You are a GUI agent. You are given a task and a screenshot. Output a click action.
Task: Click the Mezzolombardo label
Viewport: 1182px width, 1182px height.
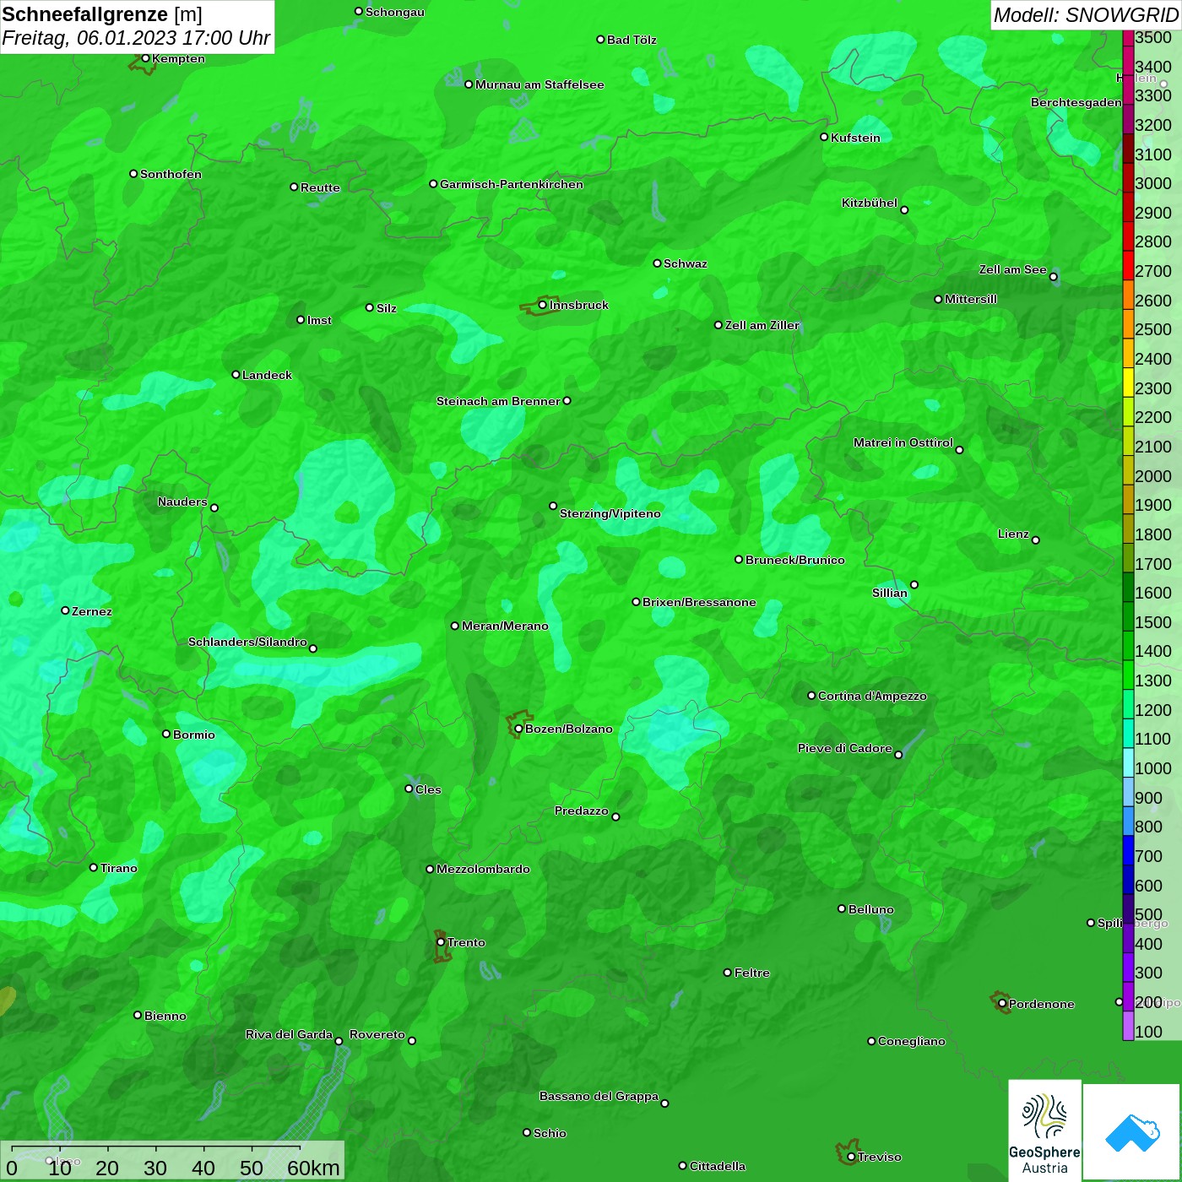click(x=483, y=869)
